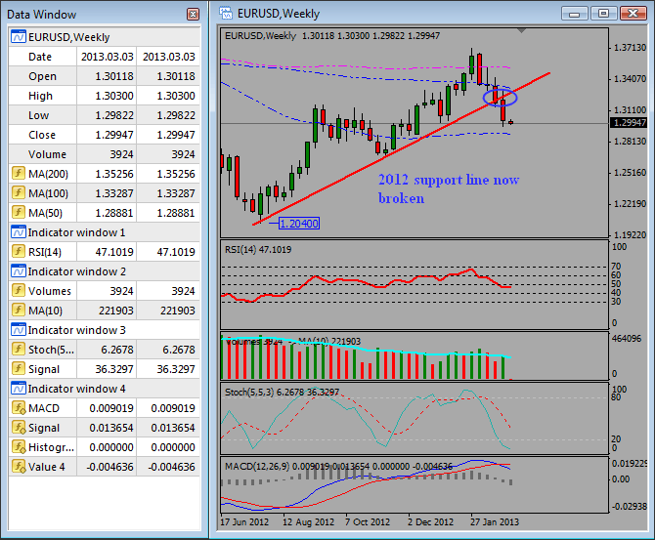Click the Stoch value 6.2678
Screen dimensions: 655x540
pos(107,350)
